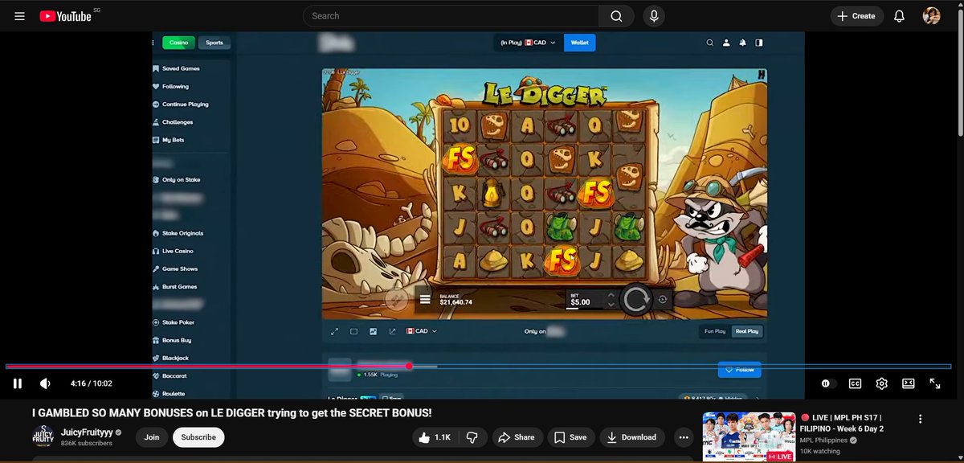The height and width of the screenshot is (463, 964).
Task: Open the YouTube hamburger guide menu
Action: 19,16
